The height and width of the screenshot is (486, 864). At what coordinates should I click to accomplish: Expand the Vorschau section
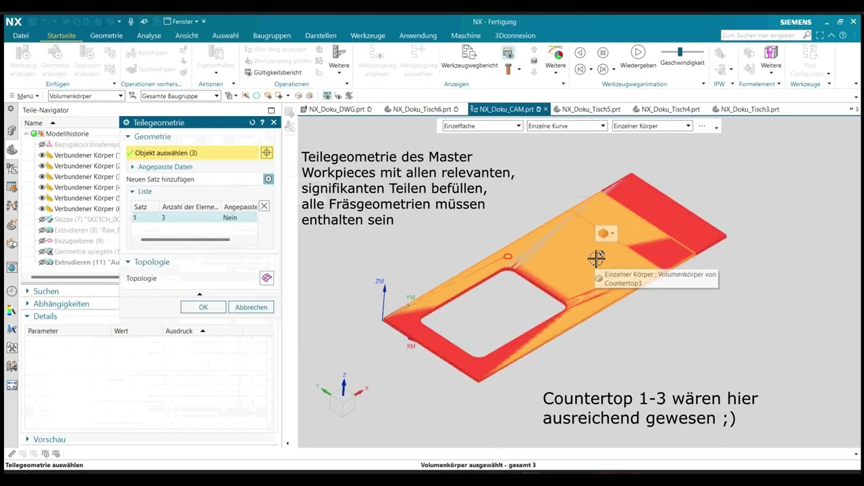[x=28, y=439]
